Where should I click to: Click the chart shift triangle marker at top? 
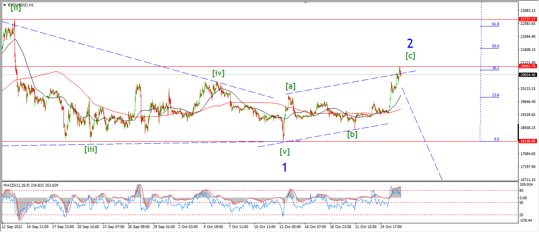click(x=305, y=3)
